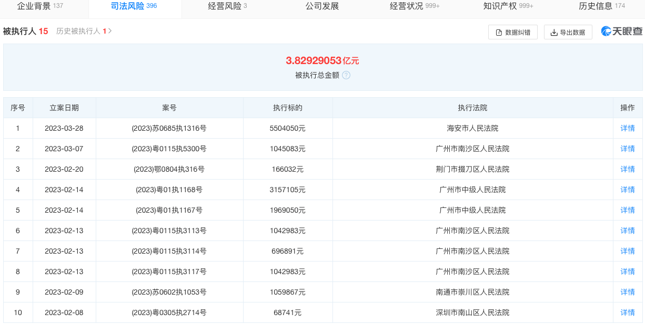Go to the 公司发展 tab
645x324 pixels.
pos(322,6)
